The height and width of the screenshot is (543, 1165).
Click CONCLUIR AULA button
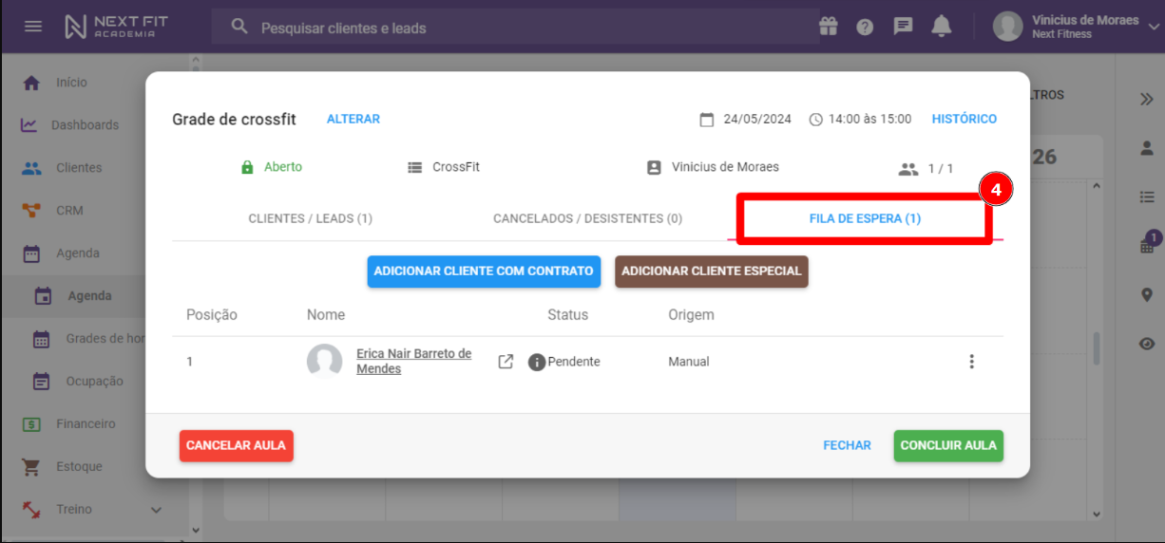948,446
